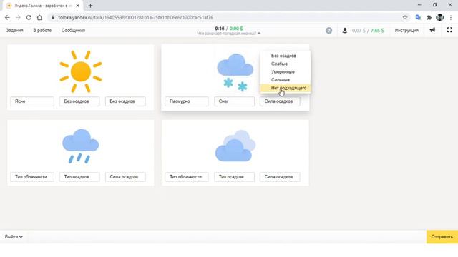458x257 pixels.
Task: Open the Chrome profile avatar
Action: click(x=439, y=17)
